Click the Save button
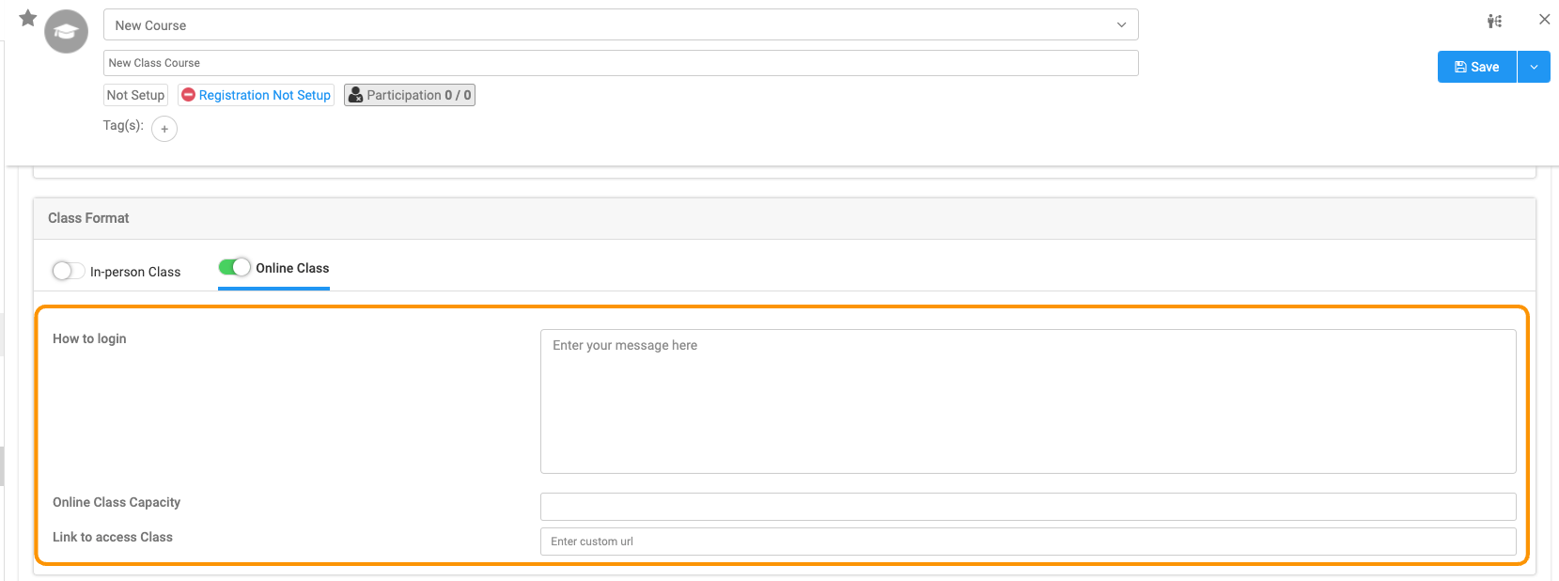The width and height of the screenshot is (1559, 581). pos(1476,67)
